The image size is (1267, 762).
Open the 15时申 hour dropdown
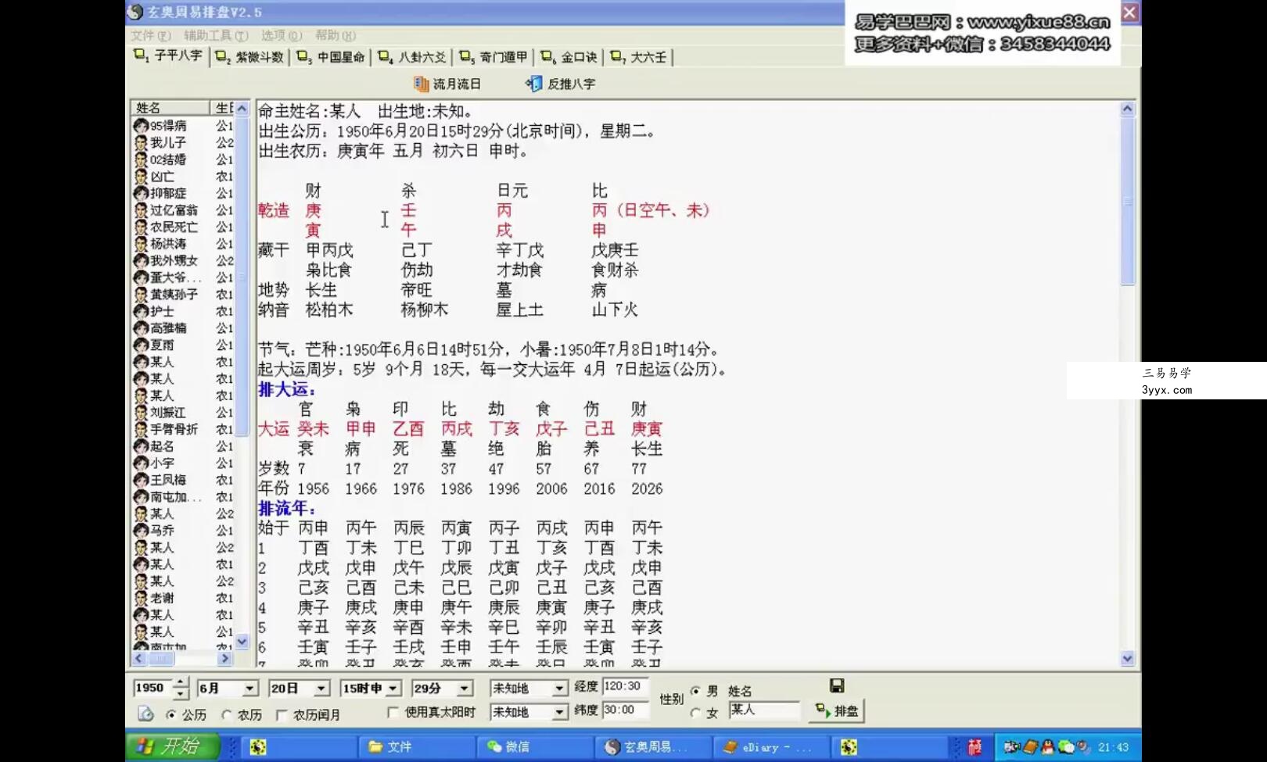pos(393,689)
